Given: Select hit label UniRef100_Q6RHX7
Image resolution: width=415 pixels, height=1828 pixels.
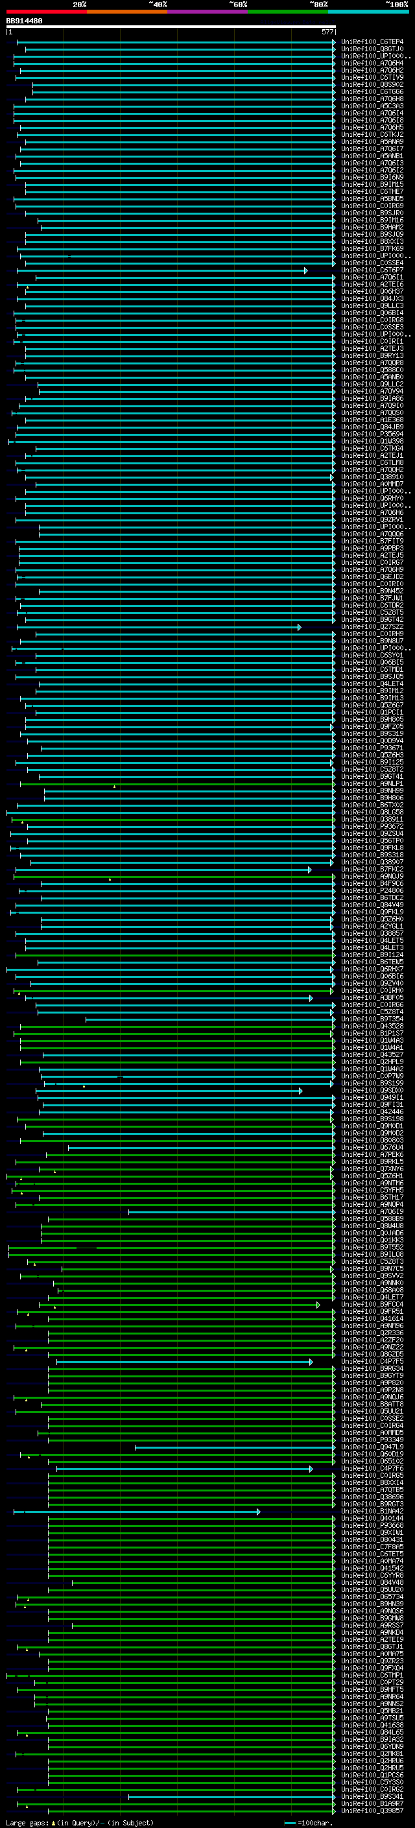Looking at the screenshot, I should click(x=372, y=969).
